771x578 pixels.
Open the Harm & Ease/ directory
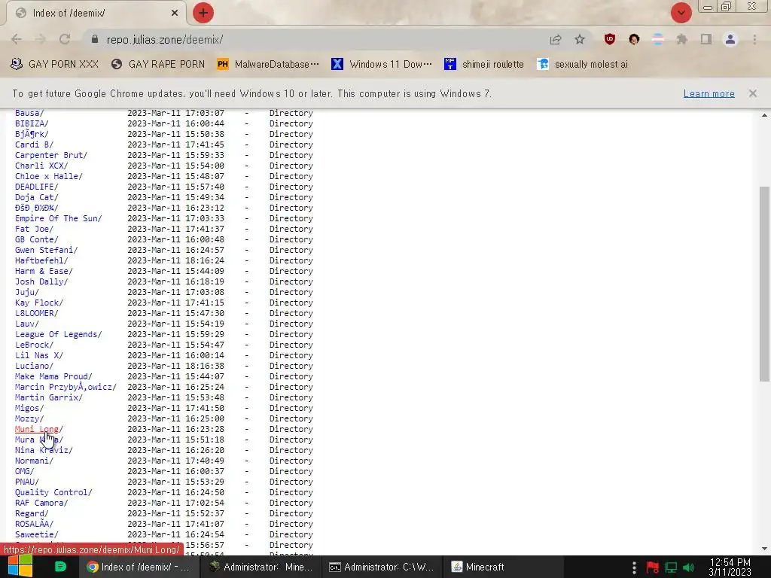(x=44, y=271)
